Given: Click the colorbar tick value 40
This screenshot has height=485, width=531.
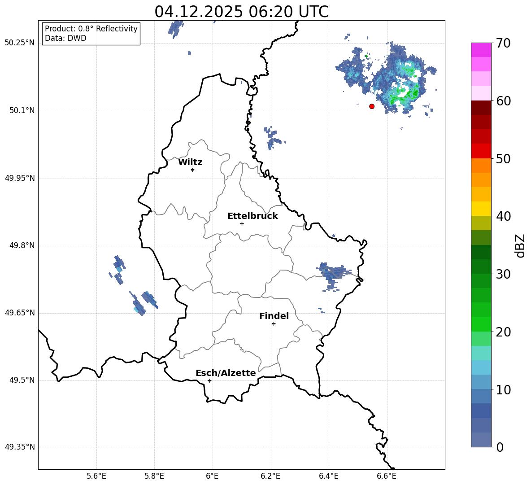Looking at the screenshot, I should click(x=503, y=216).
